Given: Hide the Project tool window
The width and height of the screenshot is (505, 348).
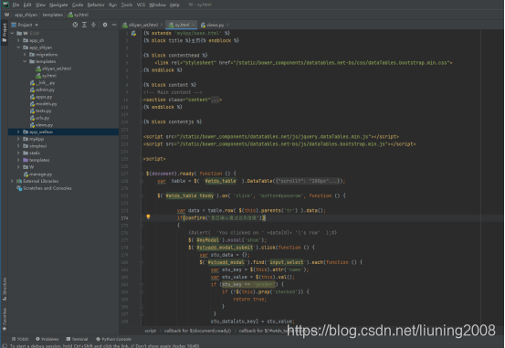Looking at the screenshot, I should point(114,25).
